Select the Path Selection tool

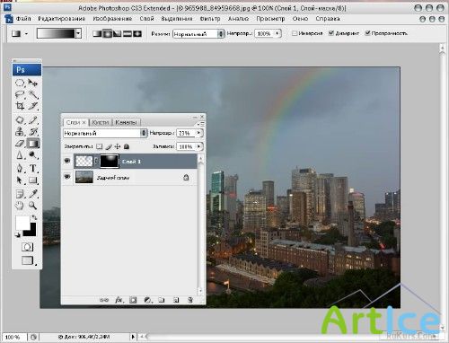click(x=20, y=180)
